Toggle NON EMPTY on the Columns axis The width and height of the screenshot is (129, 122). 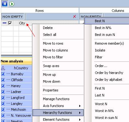91,17
